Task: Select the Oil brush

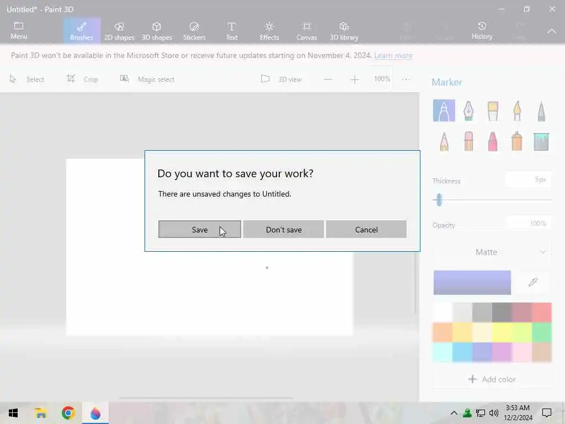Action: [x=493, y=110]
